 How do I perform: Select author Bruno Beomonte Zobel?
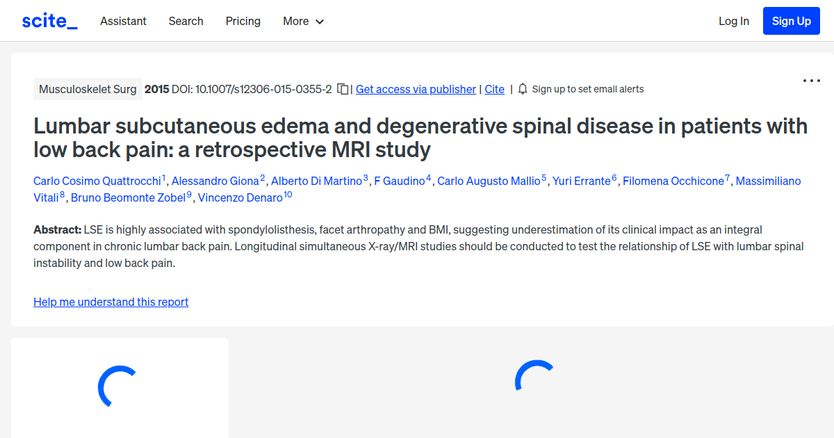pos(129,197)
